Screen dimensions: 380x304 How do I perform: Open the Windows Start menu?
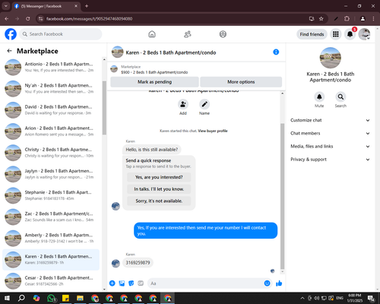pyautogui.click(x=7, y=298)
